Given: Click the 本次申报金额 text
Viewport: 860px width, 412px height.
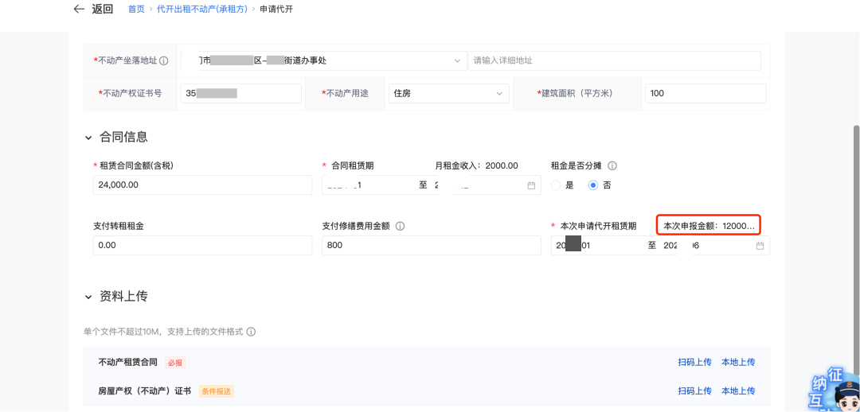Looking at the screenshot, I should click(x=709, y=225).
